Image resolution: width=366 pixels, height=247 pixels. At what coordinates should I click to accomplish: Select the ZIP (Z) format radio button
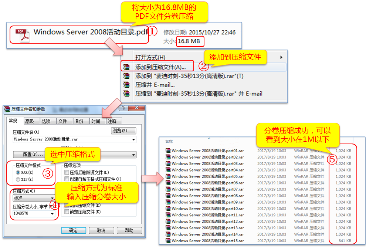click(x=18, y=179)
